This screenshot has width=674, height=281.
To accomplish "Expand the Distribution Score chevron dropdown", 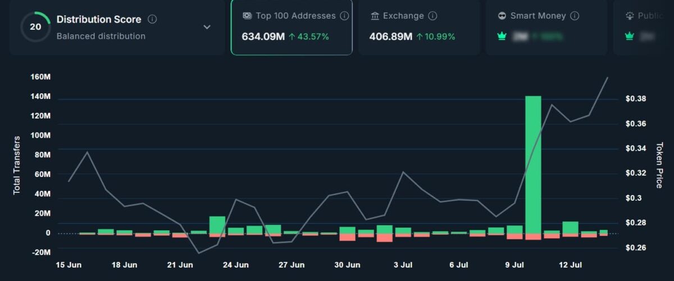I will (207, 27).
